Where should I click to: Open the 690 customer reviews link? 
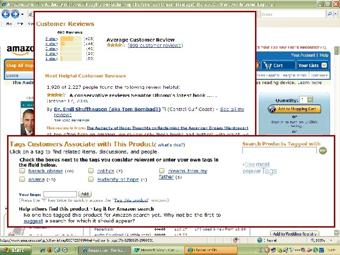pyautogui.click(x=155, y=45)
